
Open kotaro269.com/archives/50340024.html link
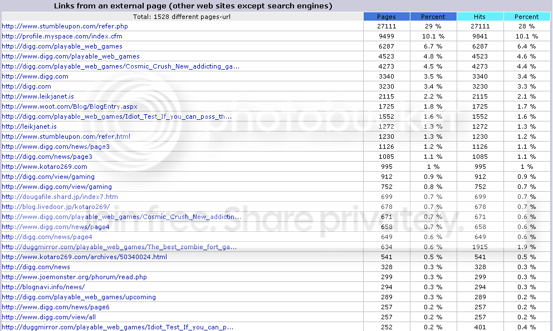[84, 257]
